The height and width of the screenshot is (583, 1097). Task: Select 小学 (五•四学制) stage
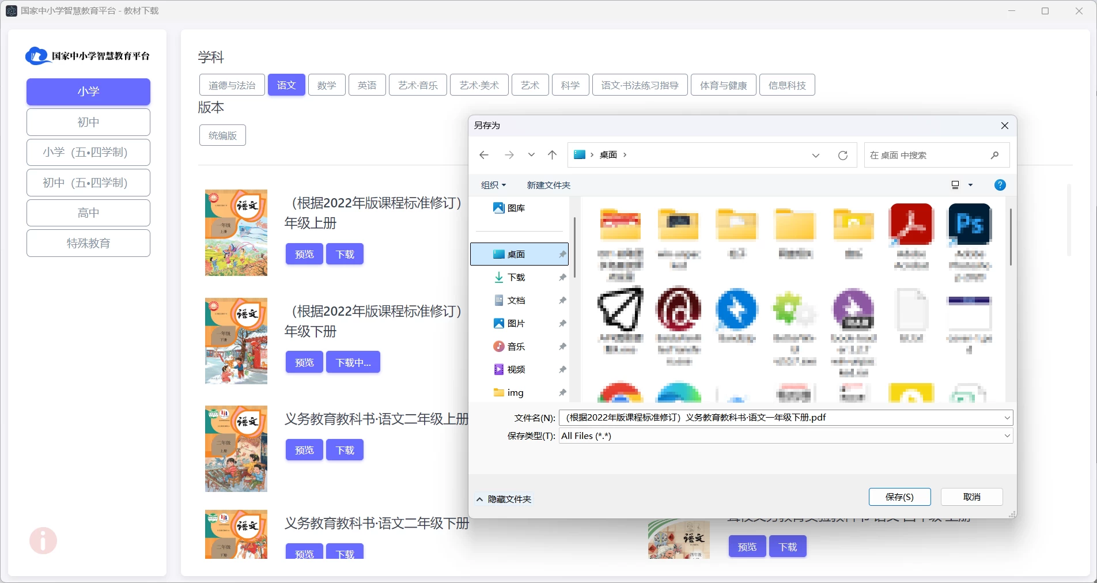click(88, 152)
